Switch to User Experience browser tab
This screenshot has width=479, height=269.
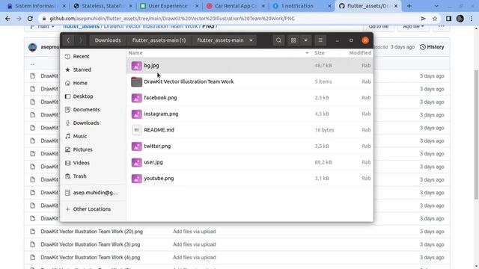169,6
